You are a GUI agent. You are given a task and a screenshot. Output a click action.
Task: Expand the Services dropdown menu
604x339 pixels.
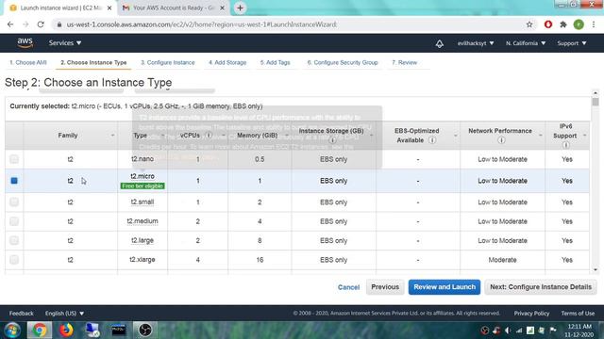click(x=65, y=43)
